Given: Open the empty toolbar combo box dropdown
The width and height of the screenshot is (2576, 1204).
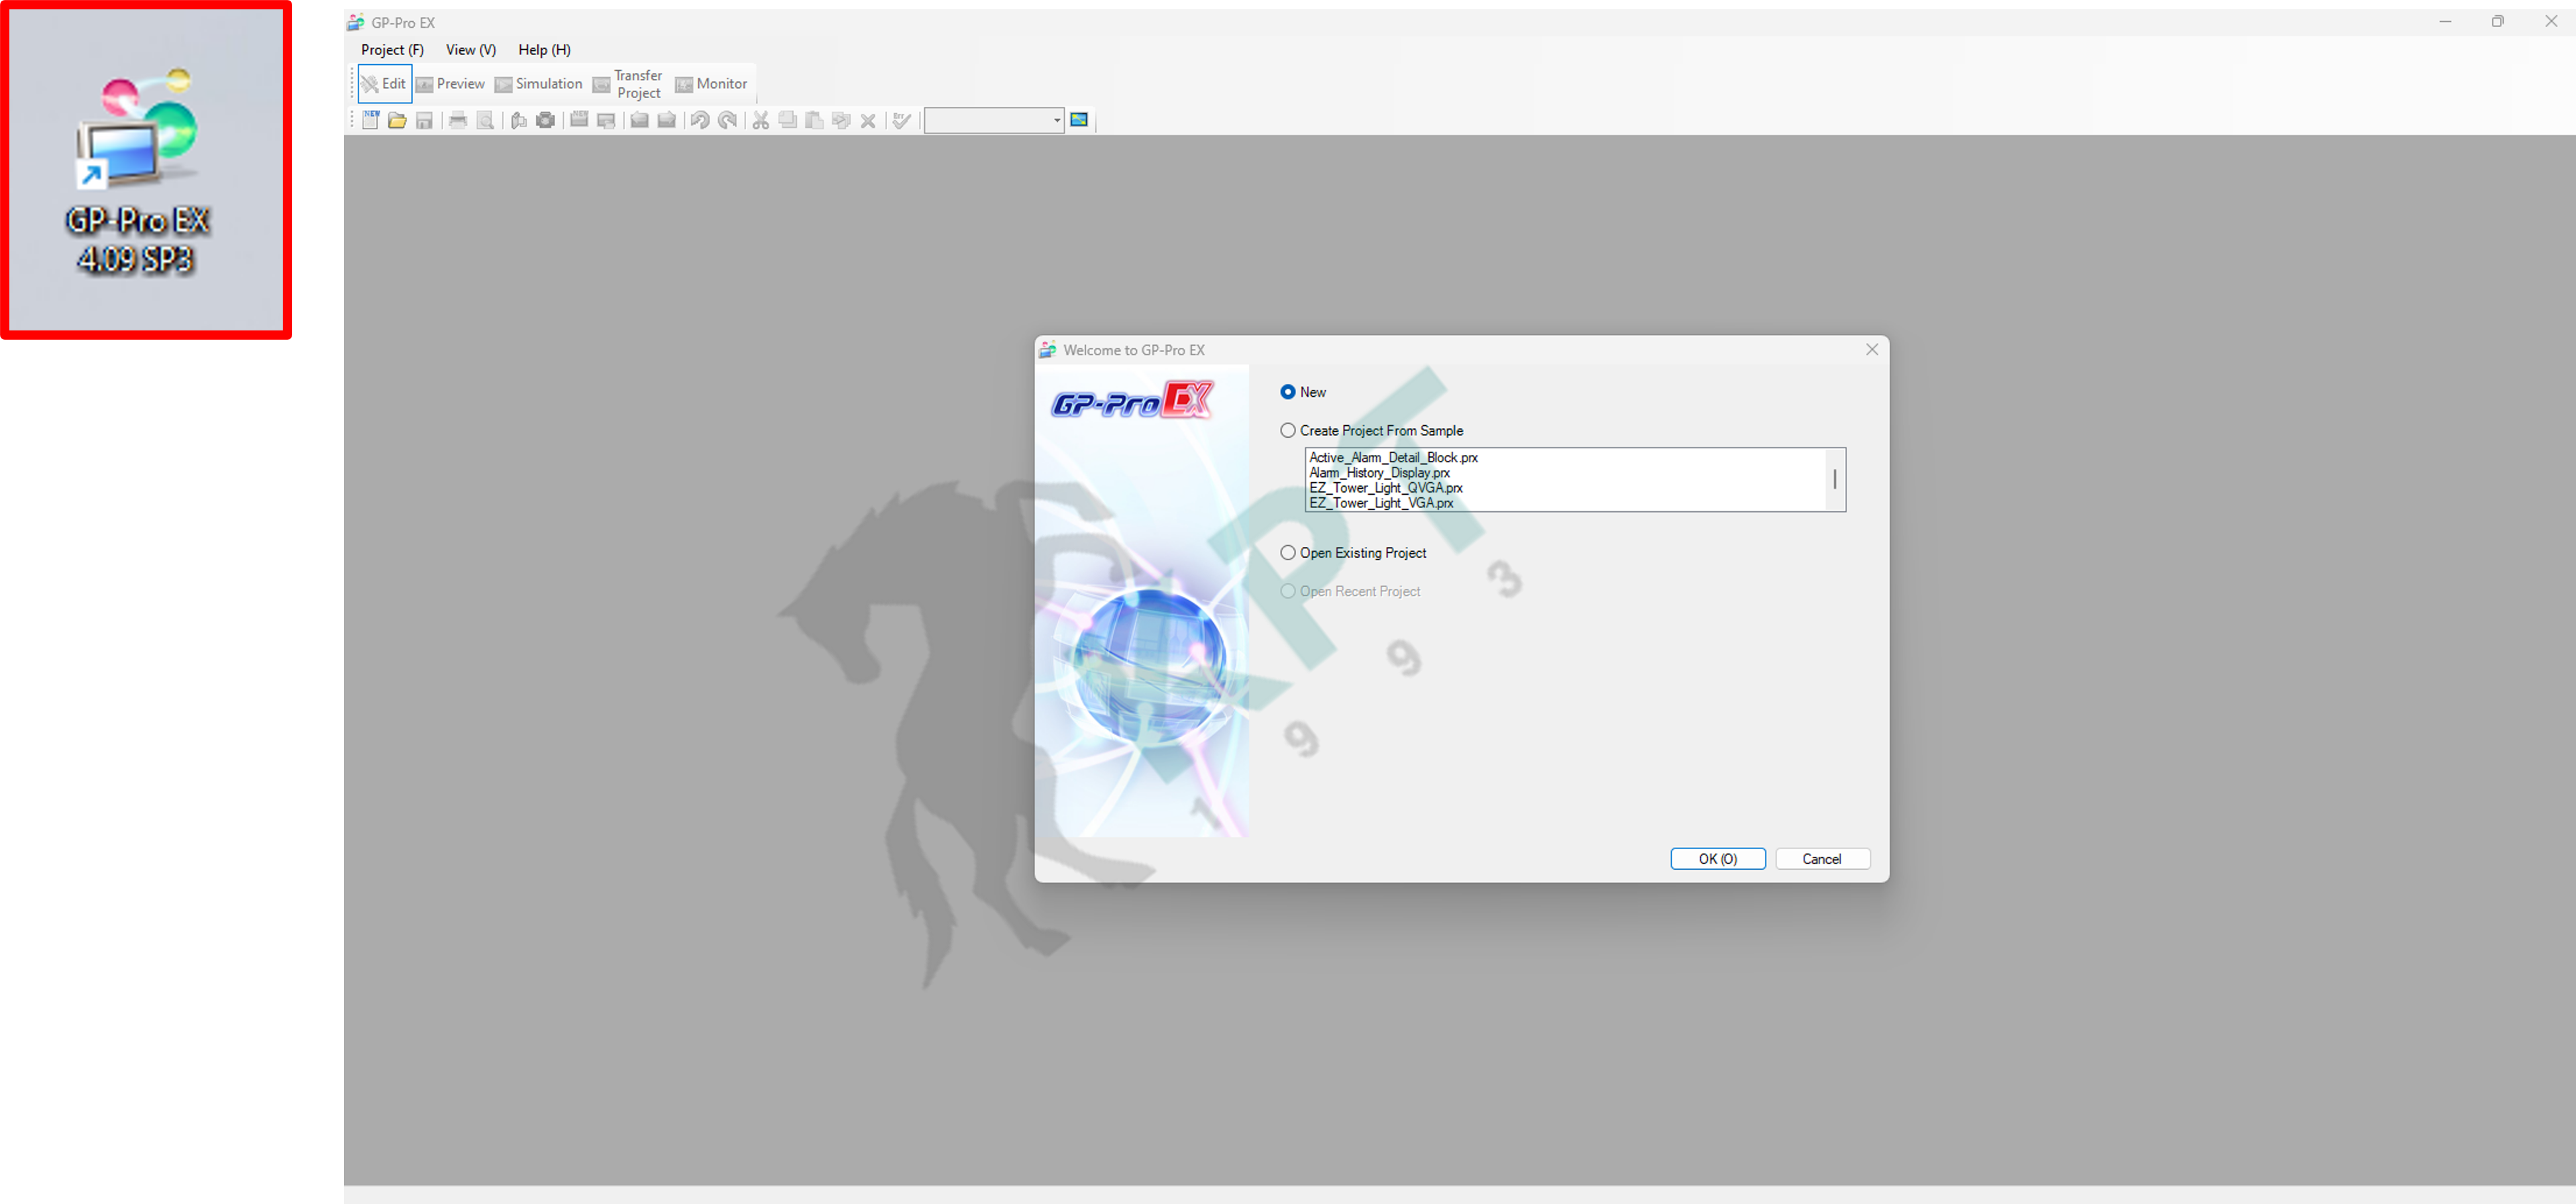Looking at the screenshot, I should pyautogui.click(x=1056, y=121).
